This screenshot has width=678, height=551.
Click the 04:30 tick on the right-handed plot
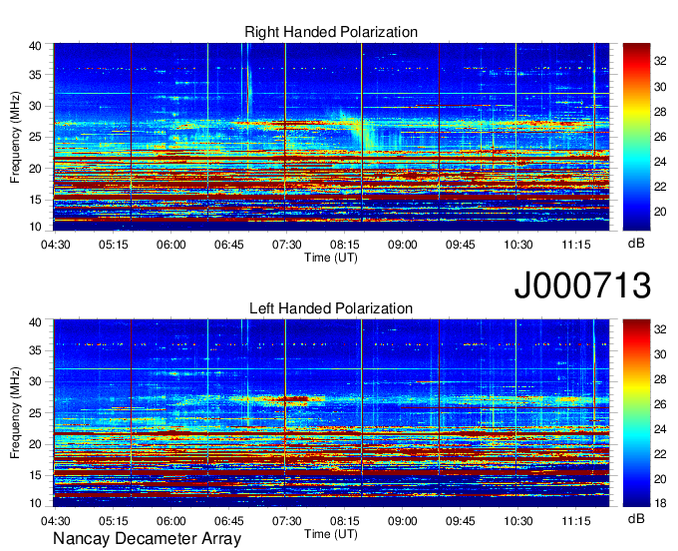(x=56, y=245)
